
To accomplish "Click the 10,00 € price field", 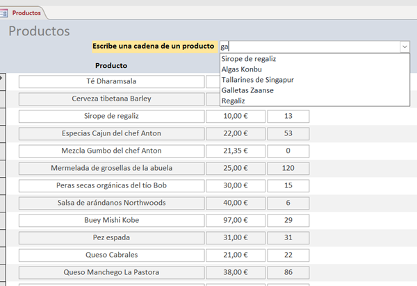I will click(x=236, y=116).
